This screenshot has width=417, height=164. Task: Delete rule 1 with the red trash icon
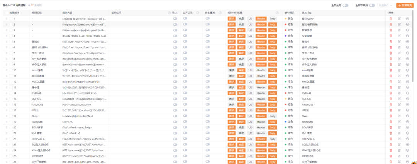(x=391, y=19)
